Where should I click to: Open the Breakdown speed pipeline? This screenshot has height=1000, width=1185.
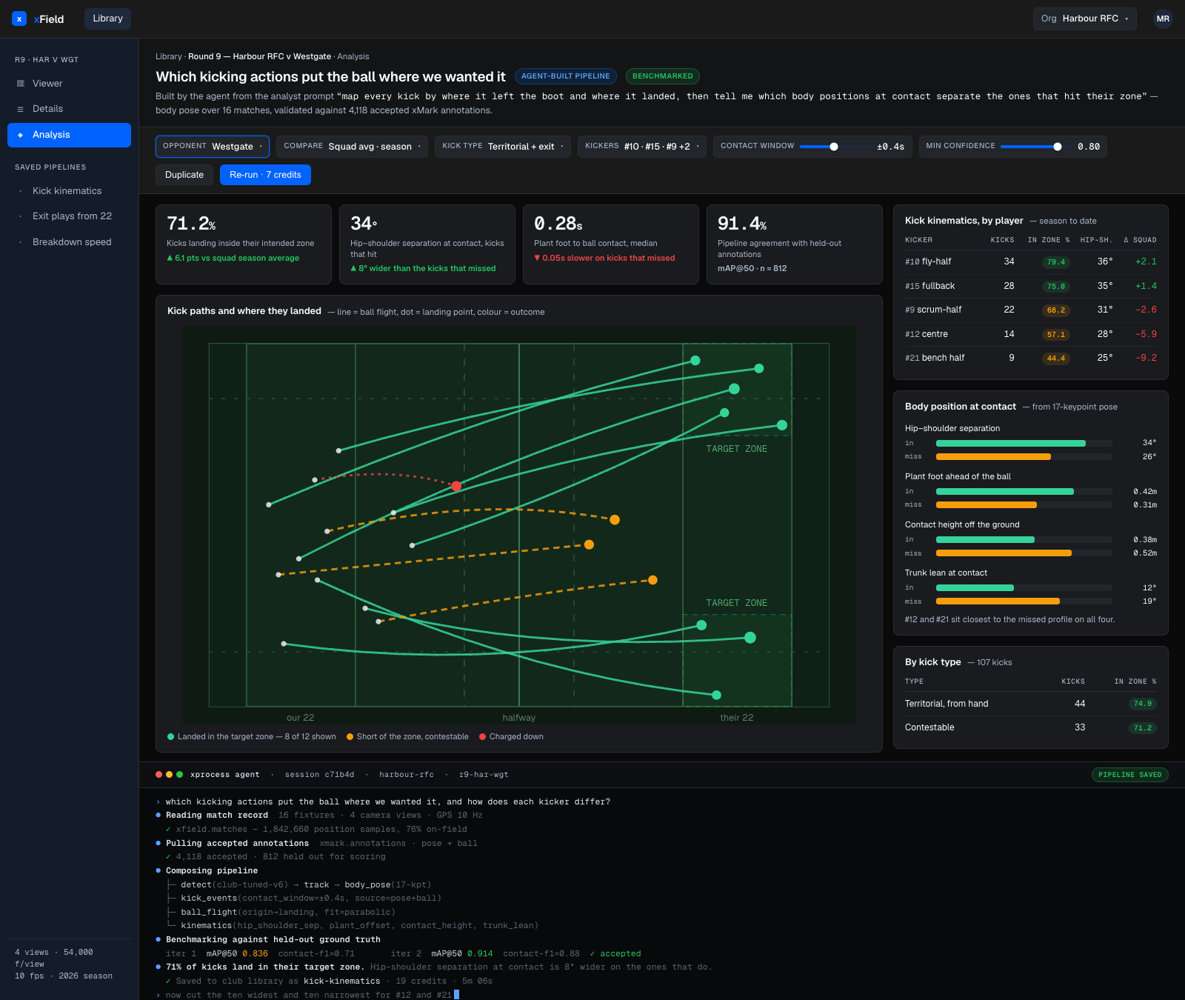coord(69,242)
